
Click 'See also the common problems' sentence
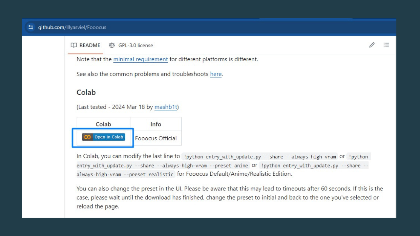150,74
